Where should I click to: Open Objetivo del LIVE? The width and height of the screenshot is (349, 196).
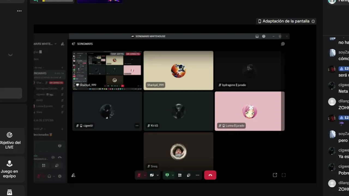[9, 141]
